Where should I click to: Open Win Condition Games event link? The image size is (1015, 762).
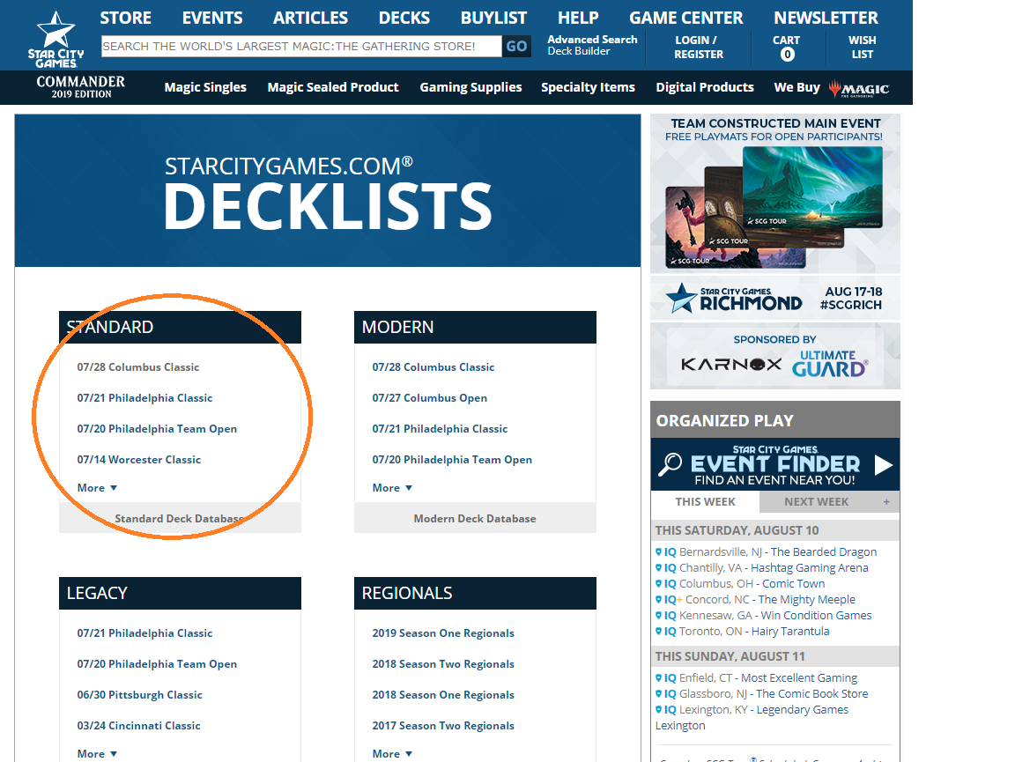[816, 615]
